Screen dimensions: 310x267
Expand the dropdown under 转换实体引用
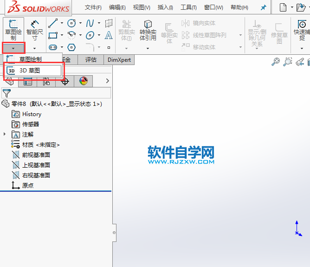(x=148, y=48)
